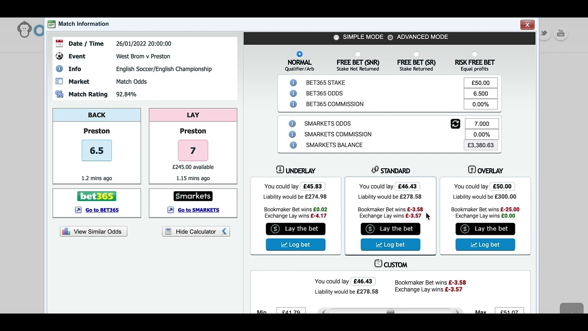Viewport: 588px width, 331px height.
Task: Click the Smarkets balance field
Action: click(x=481, y=145)
